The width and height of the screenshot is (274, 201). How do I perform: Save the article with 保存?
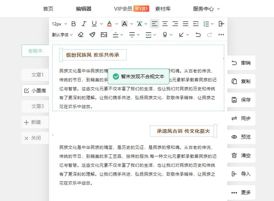point(241,100)
